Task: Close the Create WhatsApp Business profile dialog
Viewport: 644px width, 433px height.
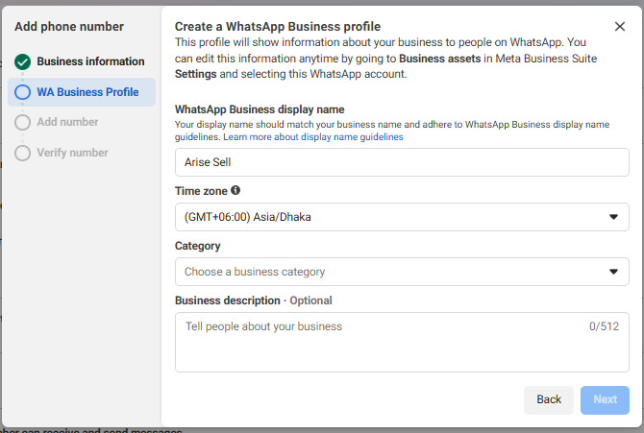Action: 619,27
